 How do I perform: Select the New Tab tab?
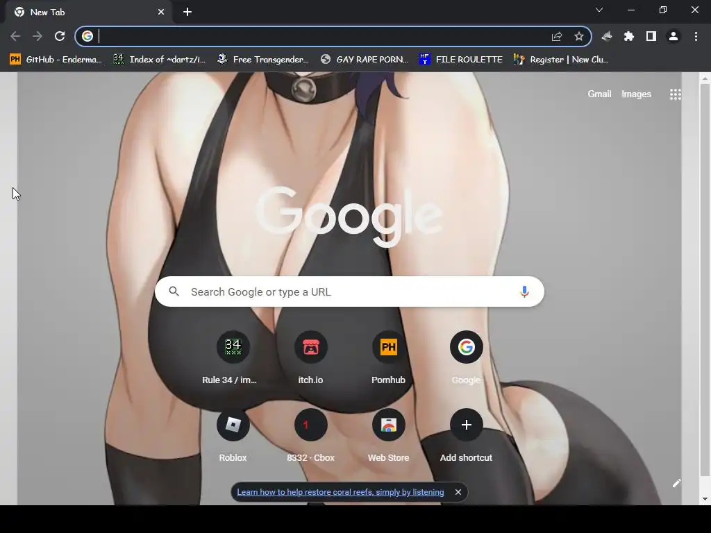(89, 12)
